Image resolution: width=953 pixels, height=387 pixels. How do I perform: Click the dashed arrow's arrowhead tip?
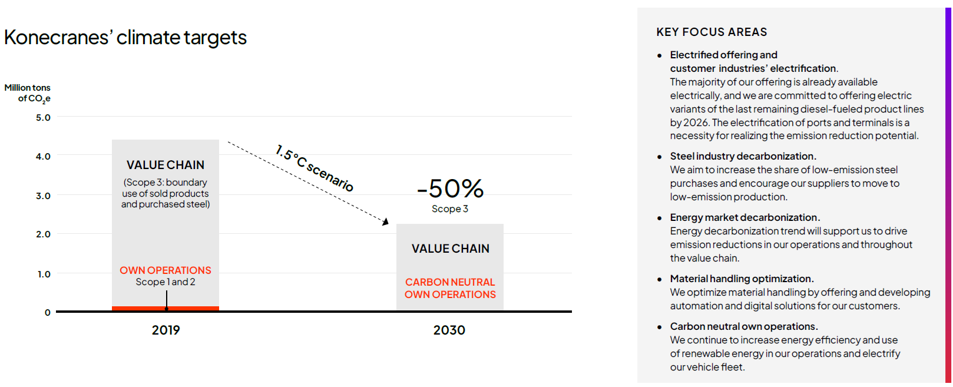pos(386,222)
